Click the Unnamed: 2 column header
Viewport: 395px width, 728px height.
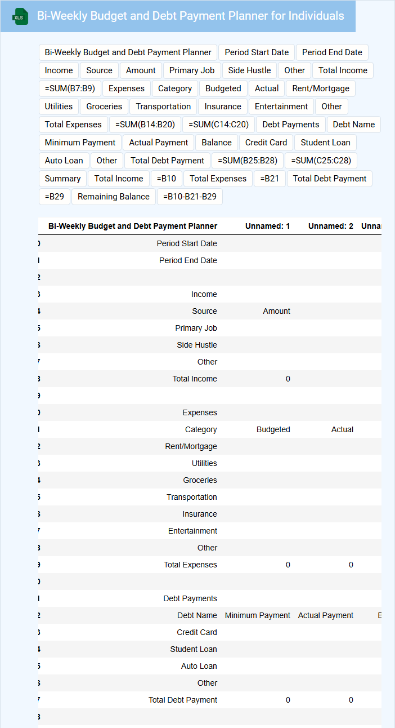click(x=330, y=226)
